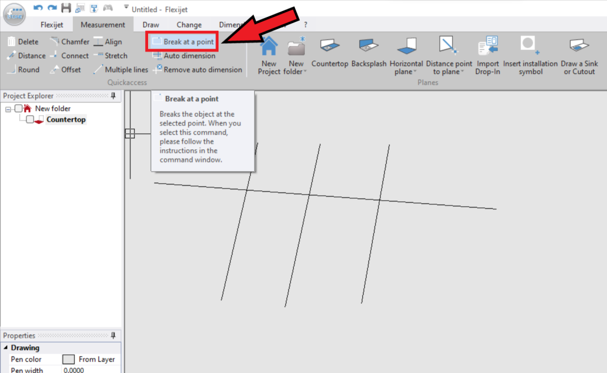Collapse the New folder tree node

(x=8, y=109)
